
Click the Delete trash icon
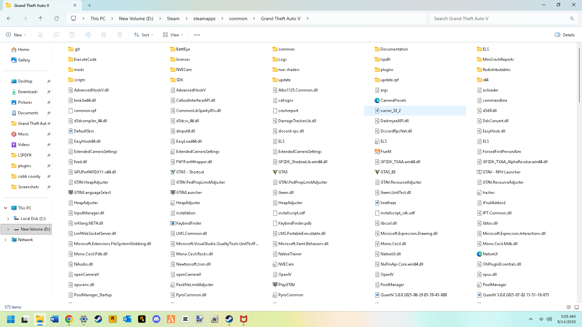click(x=120, y=35)
